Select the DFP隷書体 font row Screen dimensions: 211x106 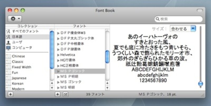coord(80,49)
